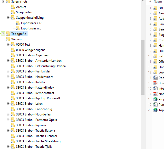This screenshot has width=164, height=149.
Task: Click the spreadsheet file icon in row 19
Action: tap(155, 104)
